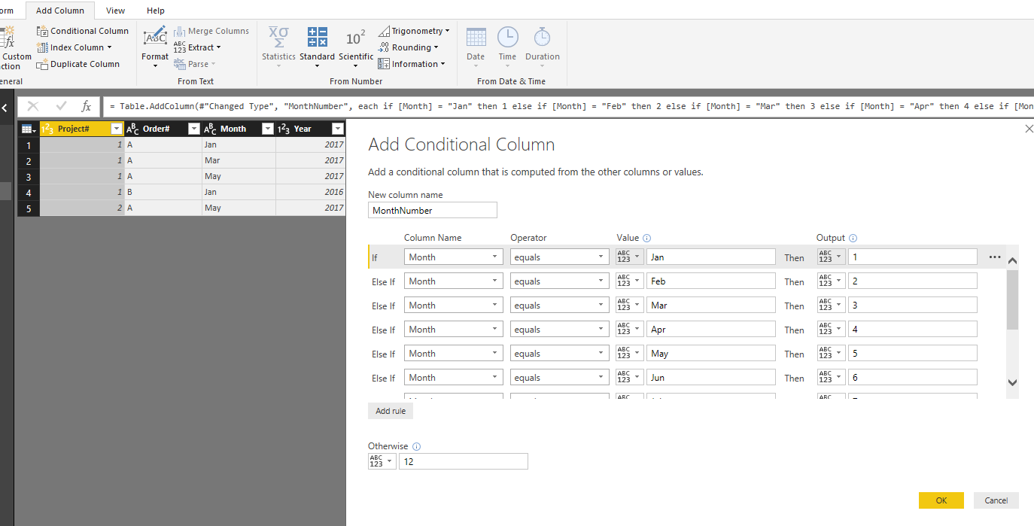Open the Conditional Column command
This screenshot has height=526, width=1034.
click(83, 31)
